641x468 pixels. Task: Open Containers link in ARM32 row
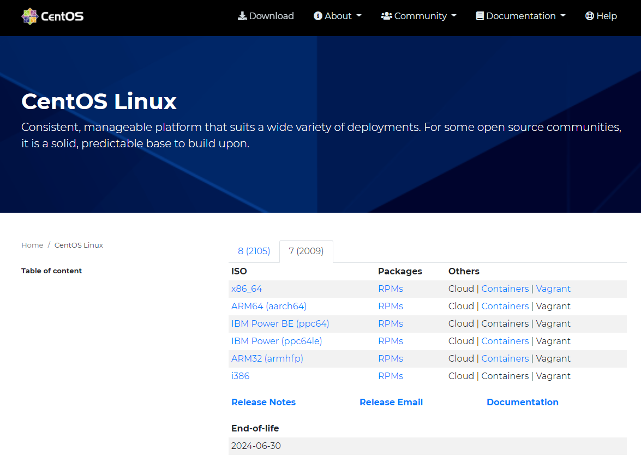click(x=505, y=358)
